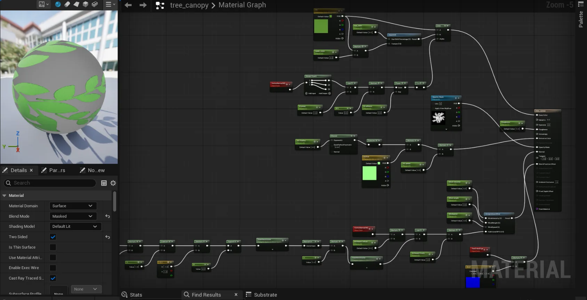
Task: Enable Use Material Attributes checkbox
Action: (53, 257)
